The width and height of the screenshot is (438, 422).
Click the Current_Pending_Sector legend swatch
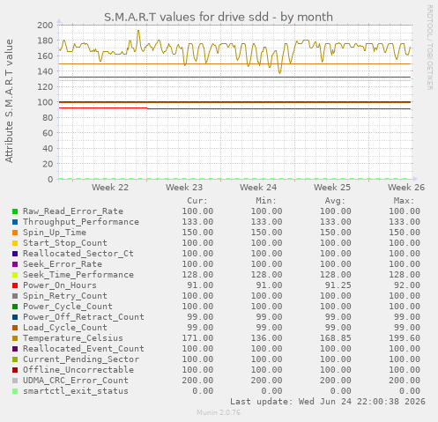tap(15, 359)
